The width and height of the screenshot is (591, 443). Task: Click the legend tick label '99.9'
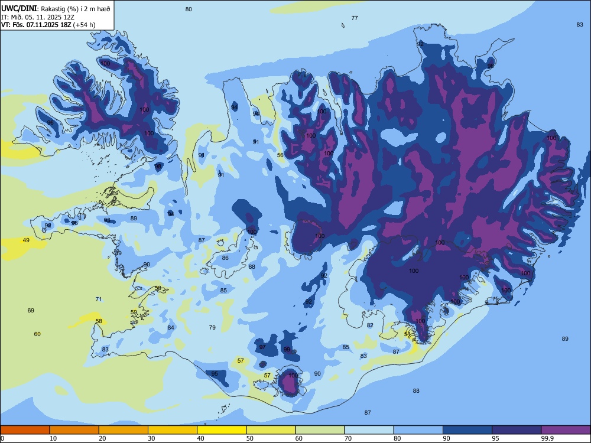(x=547, y=438)
